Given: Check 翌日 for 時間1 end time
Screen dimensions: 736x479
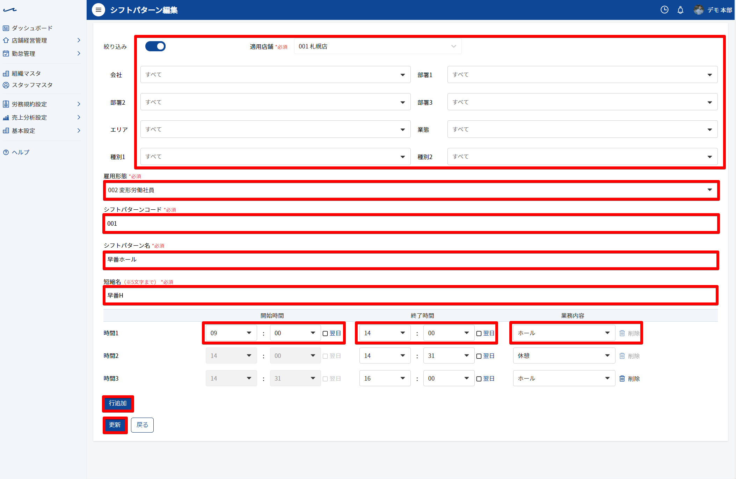Looking at the screenshot, I should click(x=479, y=334).
